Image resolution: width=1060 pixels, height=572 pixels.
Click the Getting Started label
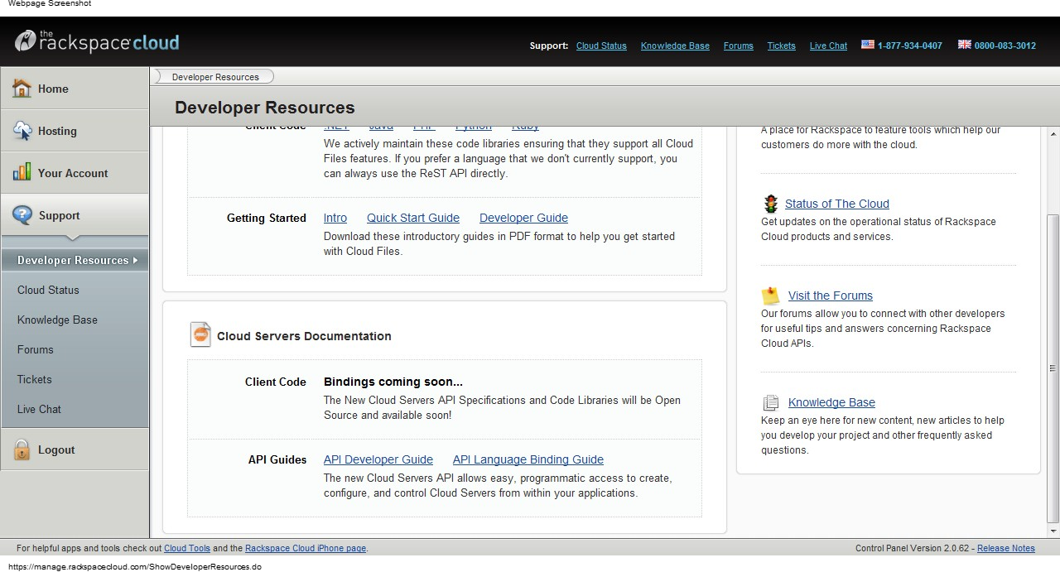pos(267,218)
